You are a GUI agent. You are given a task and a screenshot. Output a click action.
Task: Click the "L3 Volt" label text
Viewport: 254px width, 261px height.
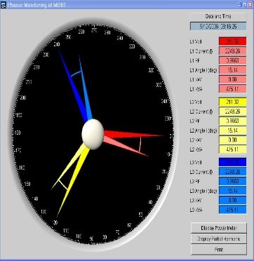[196, 163]
